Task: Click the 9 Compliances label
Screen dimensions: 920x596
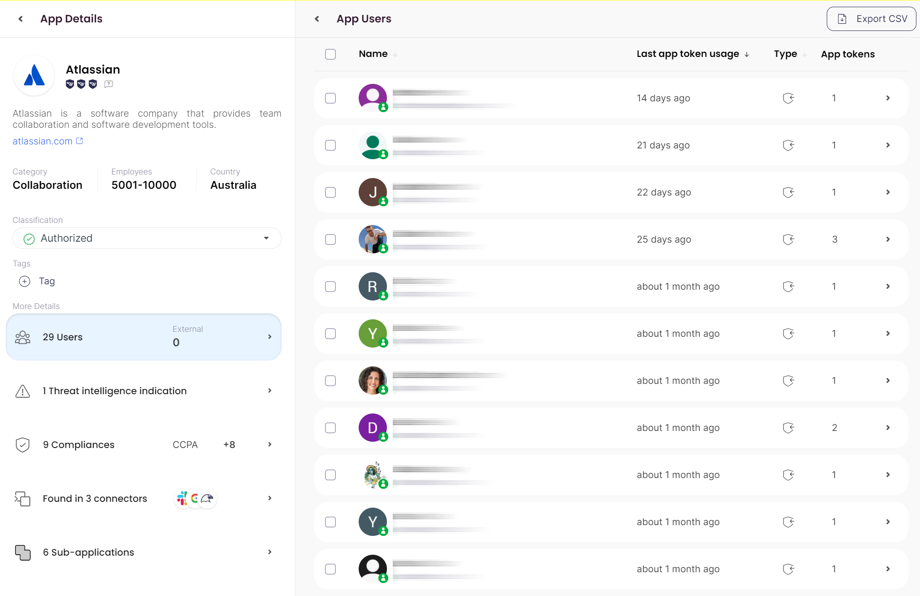Action: (78, 445)
